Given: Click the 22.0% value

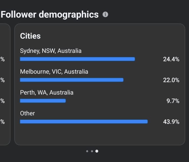Looking at the screenshot, I should 171,80.
